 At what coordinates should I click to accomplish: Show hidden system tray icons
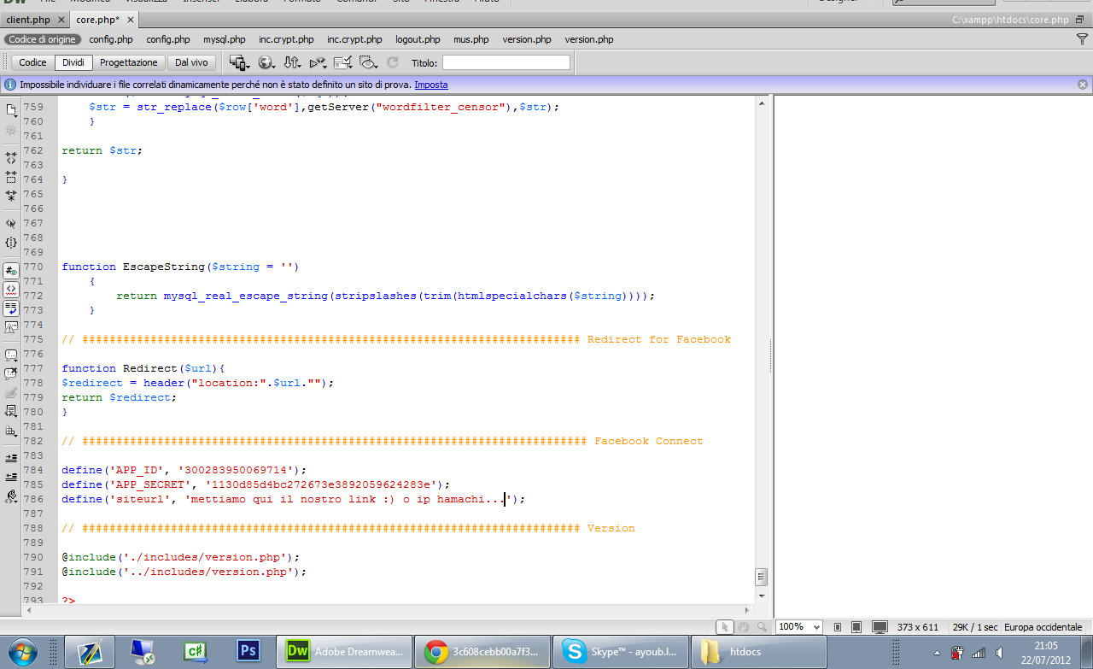point(938,652)
